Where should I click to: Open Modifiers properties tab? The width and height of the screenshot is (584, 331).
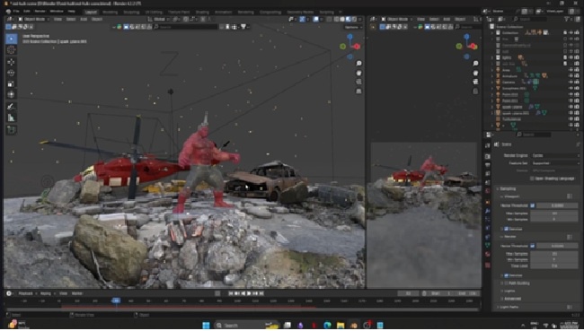pyautogui.click(x=488, y=211)
